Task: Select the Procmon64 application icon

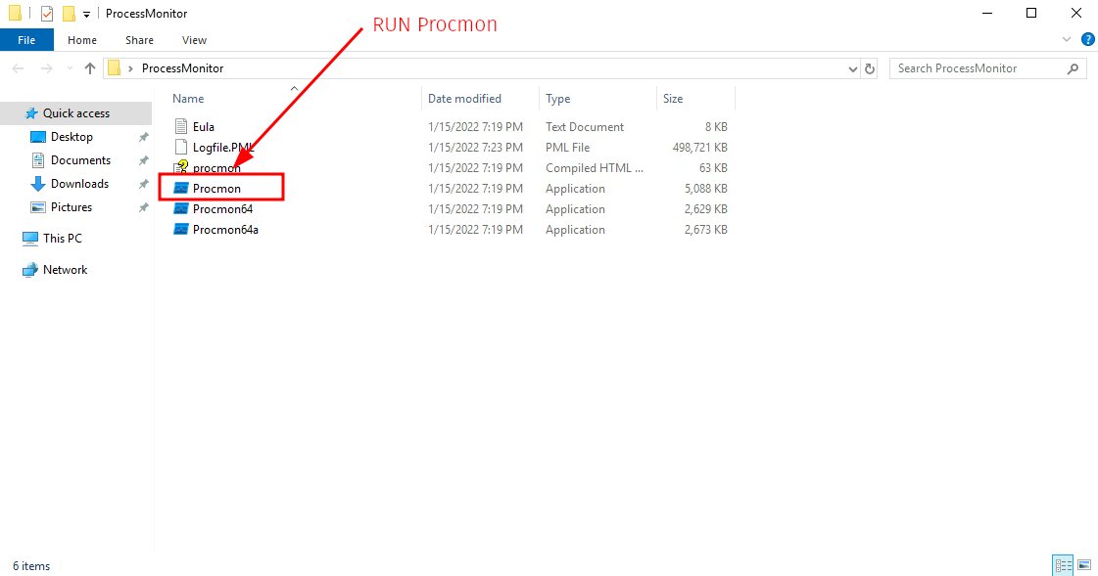Action: pyautogui.click(x=180, y=209)
